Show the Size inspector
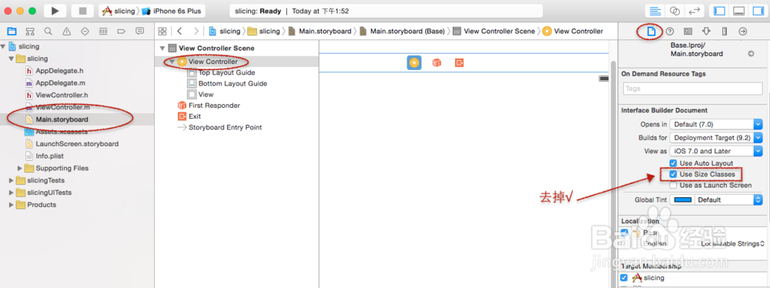770x288 pixels. click(725, 31)
